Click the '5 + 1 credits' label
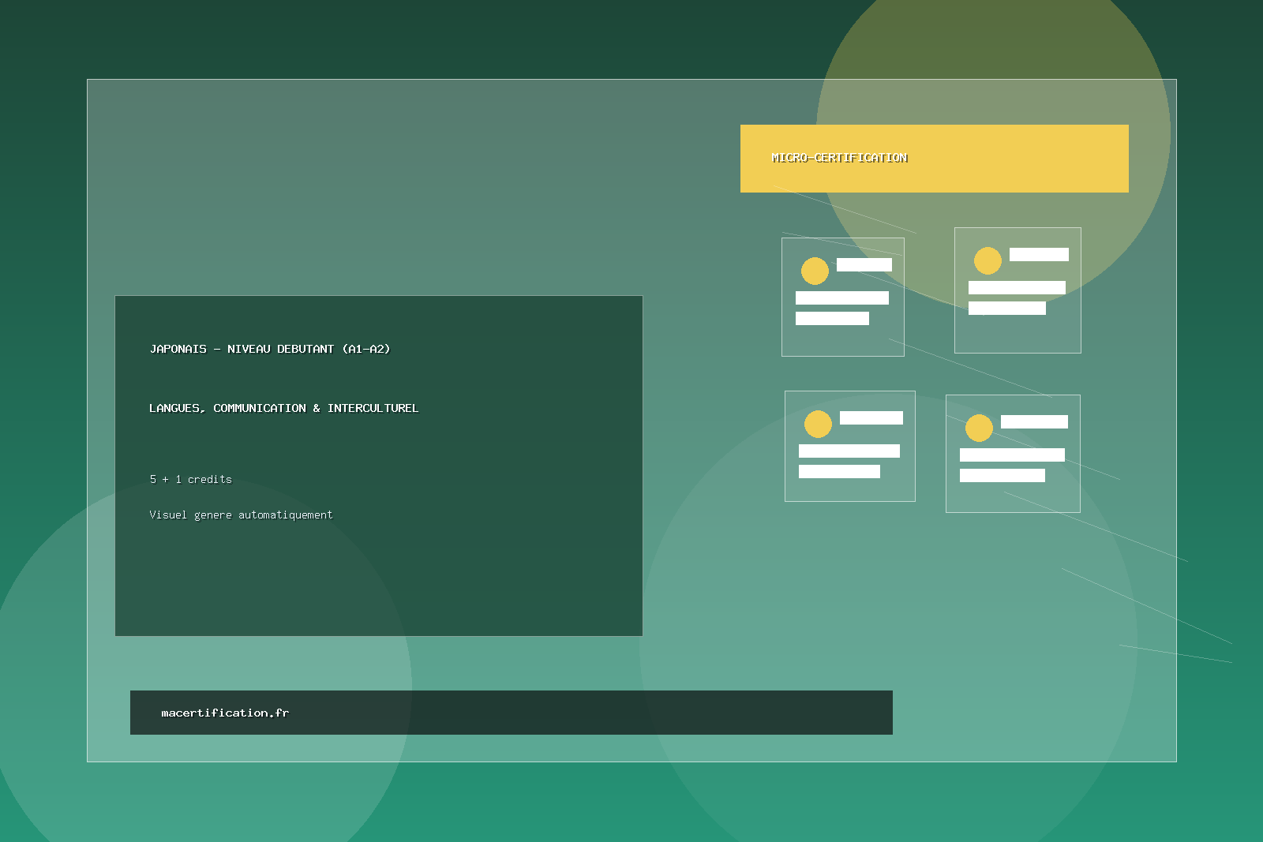The image size is (1263, 842). point(191,479)
